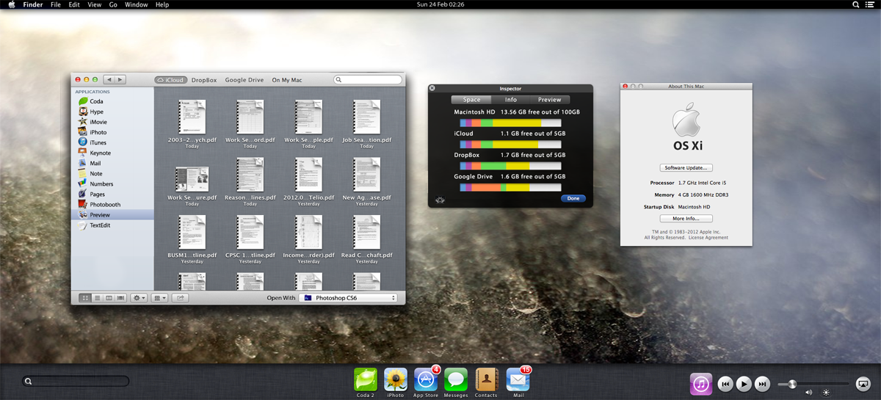
Task: Select the Space tab in Inspector
Action: click(x=471, y=100)
